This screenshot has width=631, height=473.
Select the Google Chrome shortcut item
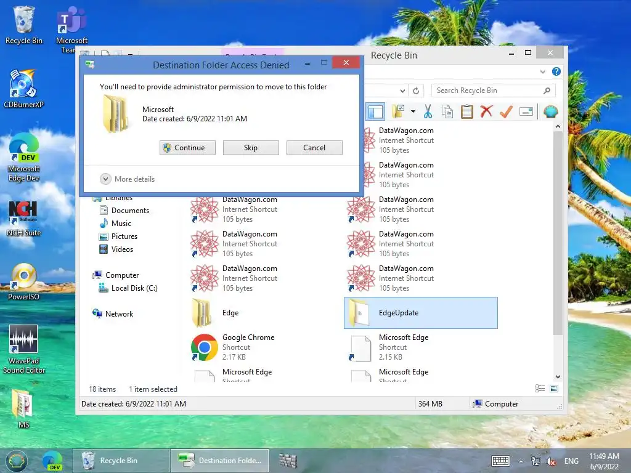point(264,347)
